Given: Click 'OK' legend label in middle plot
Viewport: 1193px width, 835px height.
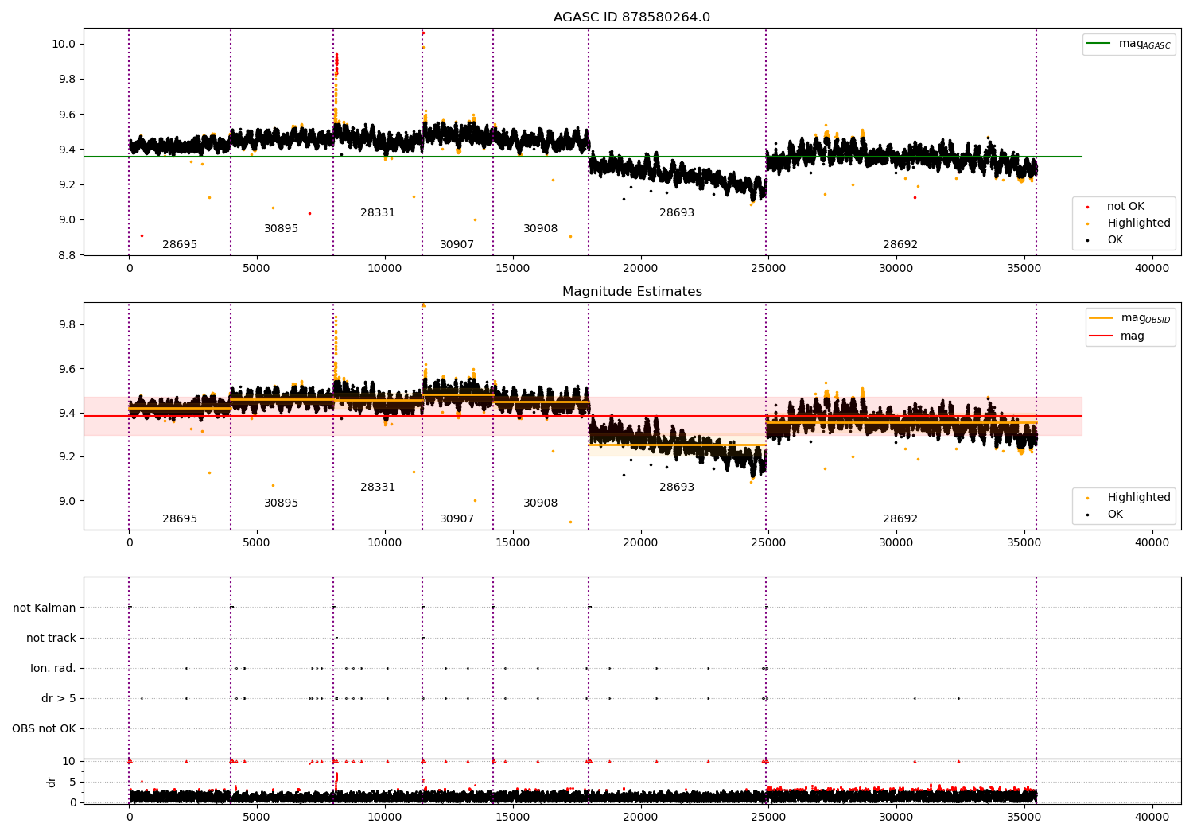Looking at the screenshot, I should coord(1114,514).
